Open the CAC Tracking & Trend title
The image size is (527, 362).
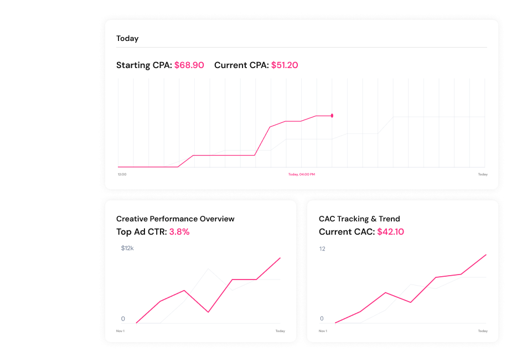click(x=359, y=219)
